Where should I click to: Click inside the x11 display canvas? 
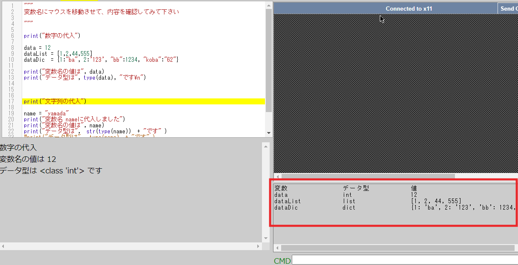395,93
